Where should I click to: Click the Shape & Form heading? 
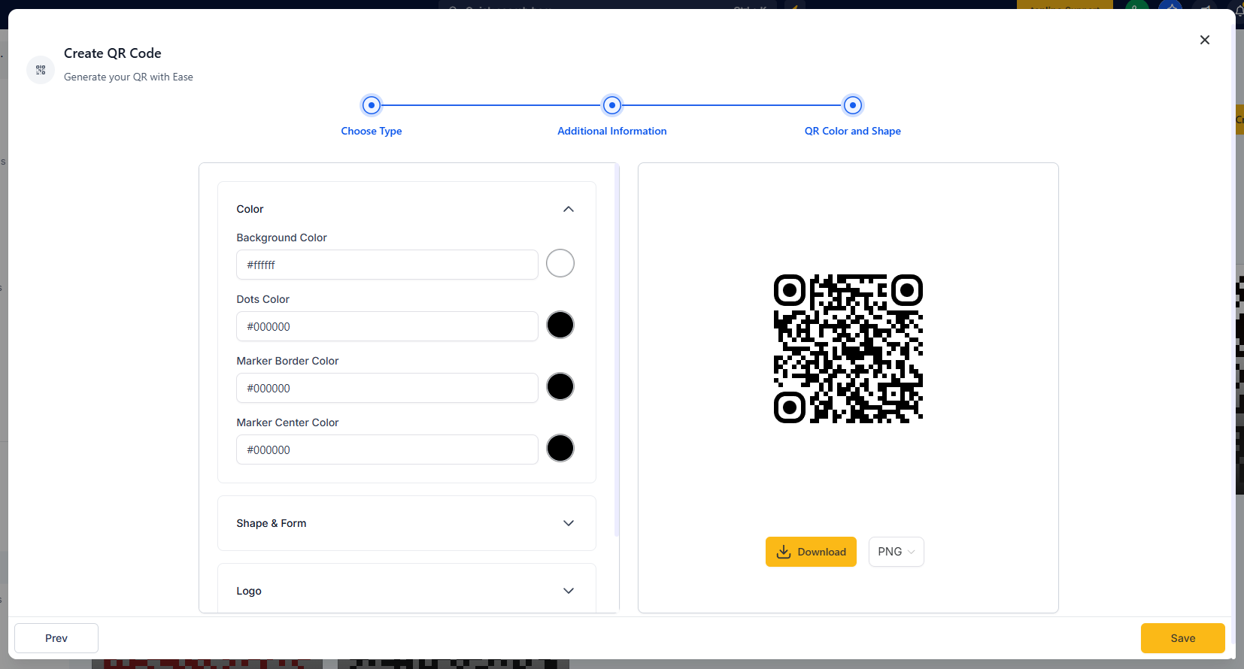tap(271, 523)
